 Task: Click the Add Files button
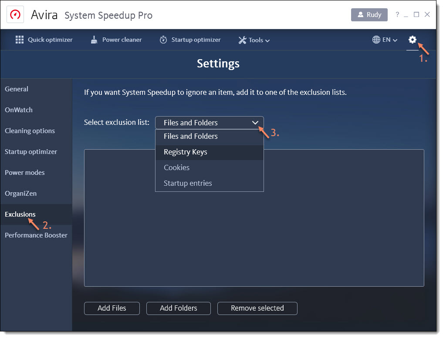pyautogui.click(x=112, y=308)
